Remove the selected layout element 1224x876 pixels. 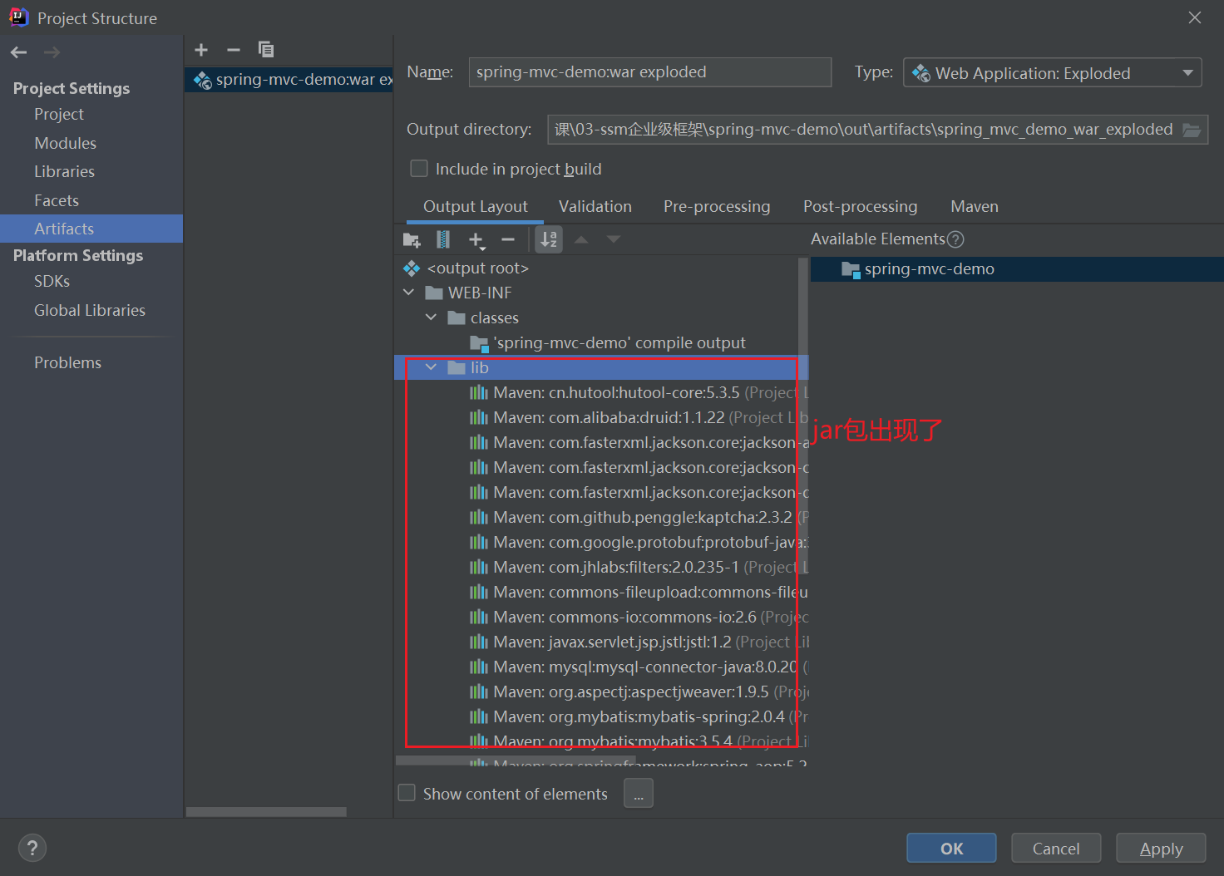point(508,240)
